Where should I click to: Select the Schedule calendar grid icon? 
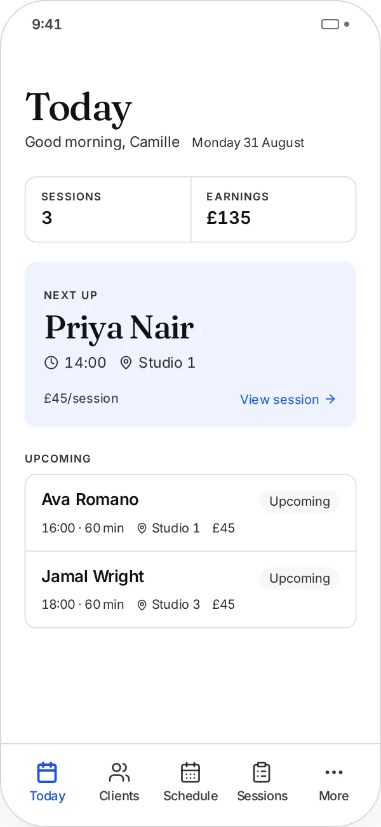click(x=190, y=772)
